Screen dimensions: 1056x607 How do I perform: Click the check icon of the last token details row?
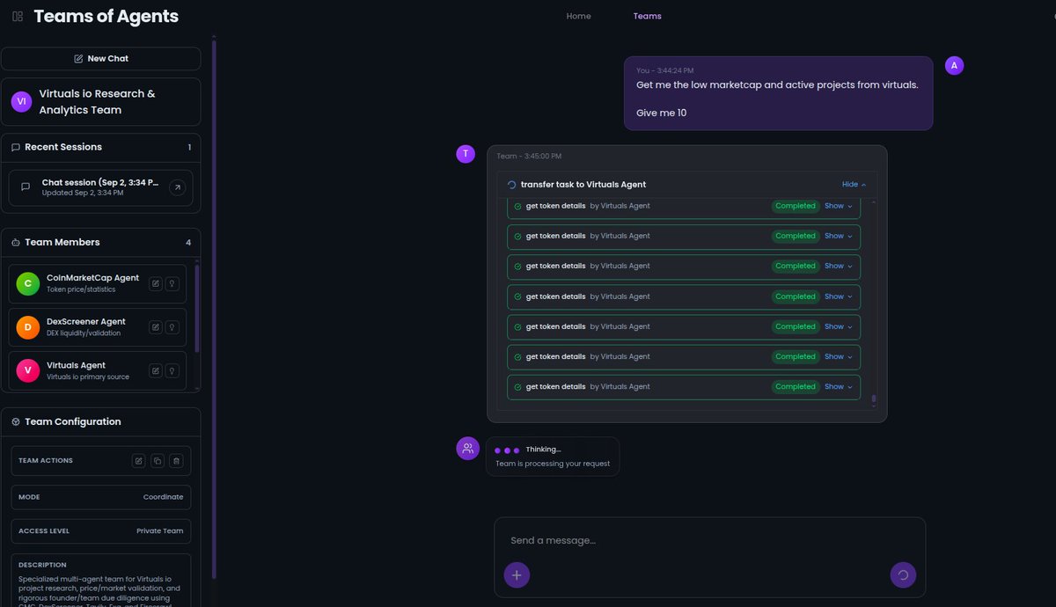(517, 387)
